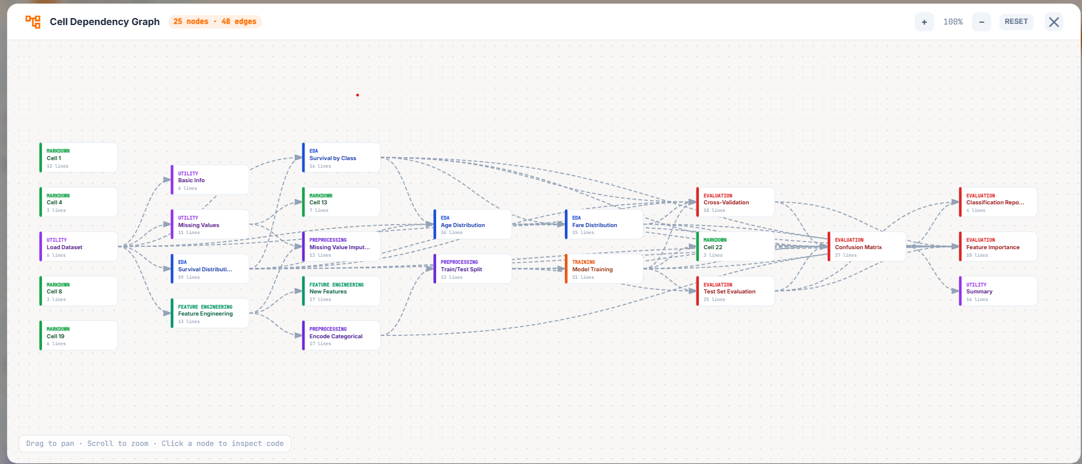Select the Train/Test Split node

pyautogui.click(x=473, y=269)
